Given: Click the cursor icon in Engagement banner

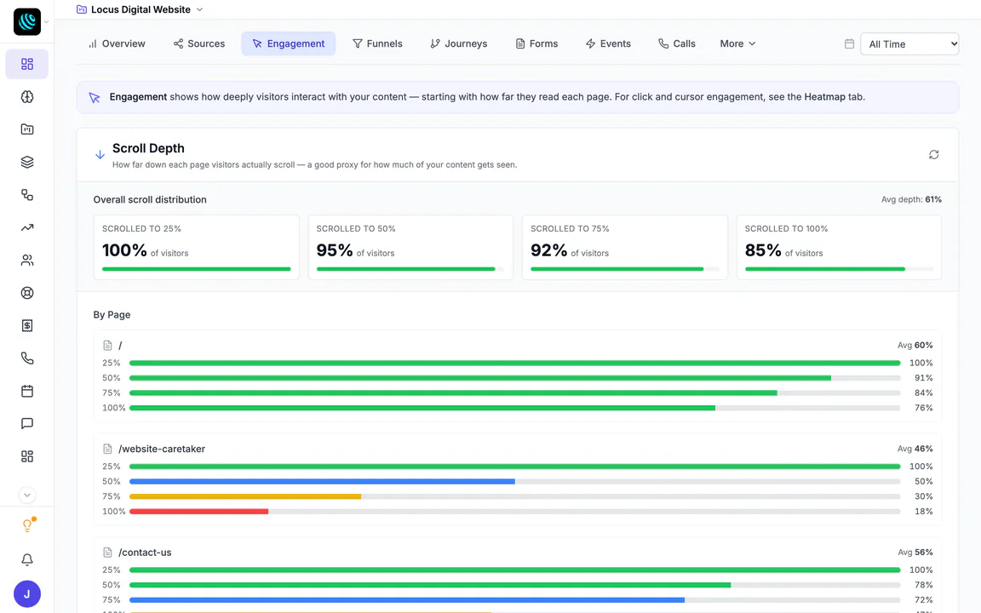Looking at the screenshot, I should pos(95,98).
